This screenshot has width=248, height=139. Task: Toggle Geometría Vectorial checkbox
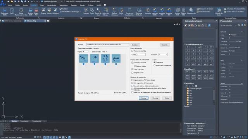(x=133, y=63)
